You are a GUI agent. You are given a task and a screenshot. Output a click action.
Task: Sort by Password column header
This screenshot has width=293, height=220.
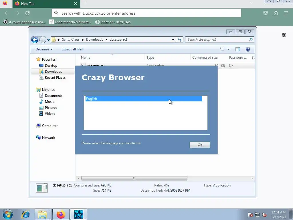pos(238,58)
